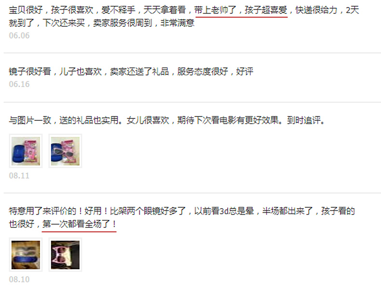Click the text 卖家服务很周到，非常满意
Image resolution: width=381 pixels, height=290 pixels.
point(144,23)
